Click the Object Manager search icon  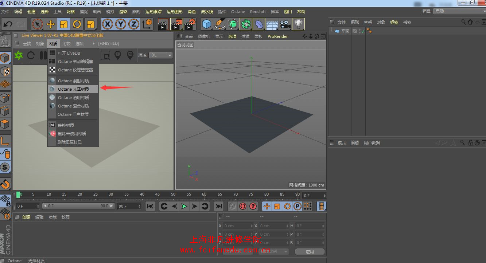click(463, 22)
